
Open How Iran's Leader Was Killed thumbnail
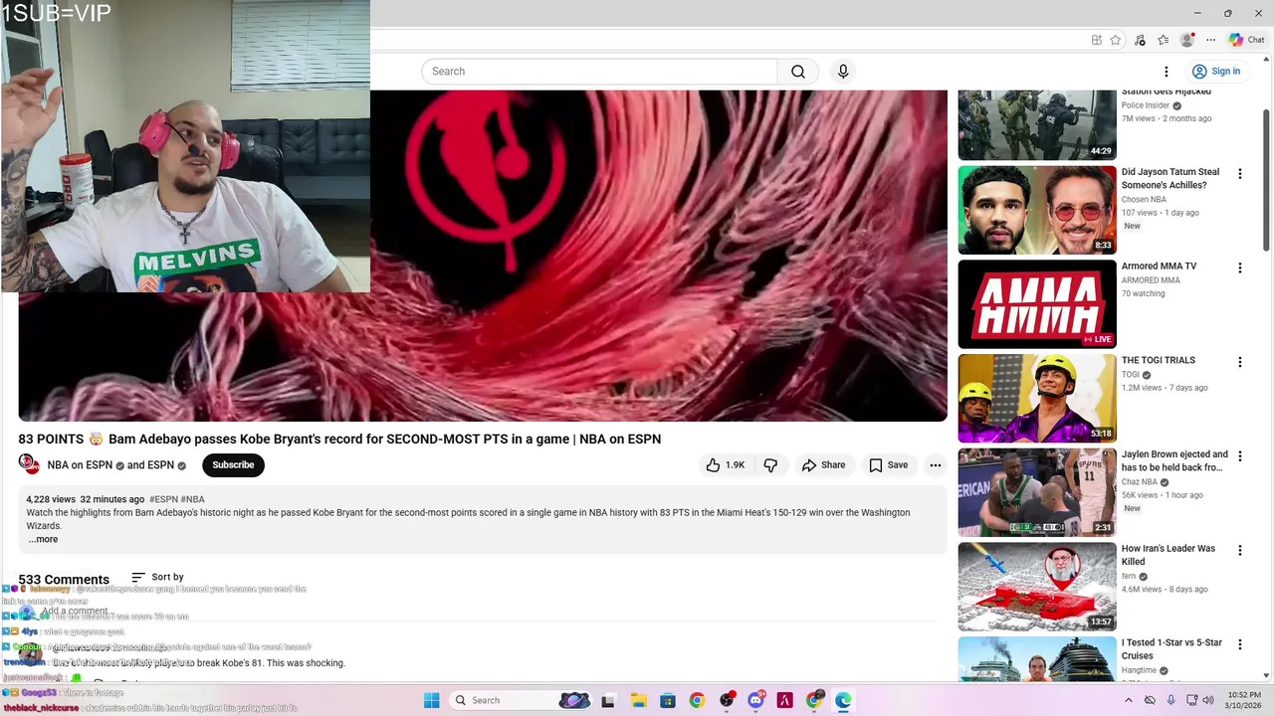1037,587
